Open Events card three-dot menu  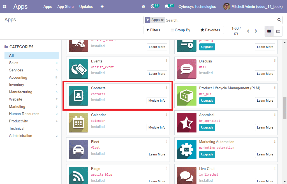pyautogui.click(x=167, y=60)
